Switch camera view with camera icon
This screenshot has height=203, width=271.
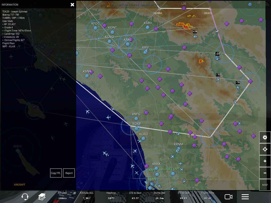coord(228,197)
